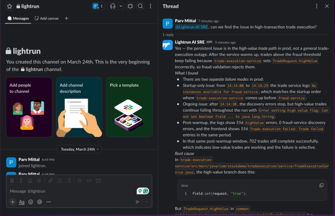This screenshot has width=335, height=216.
Task: Click the link insertion icon in the composer
Action: pos(50,180)
